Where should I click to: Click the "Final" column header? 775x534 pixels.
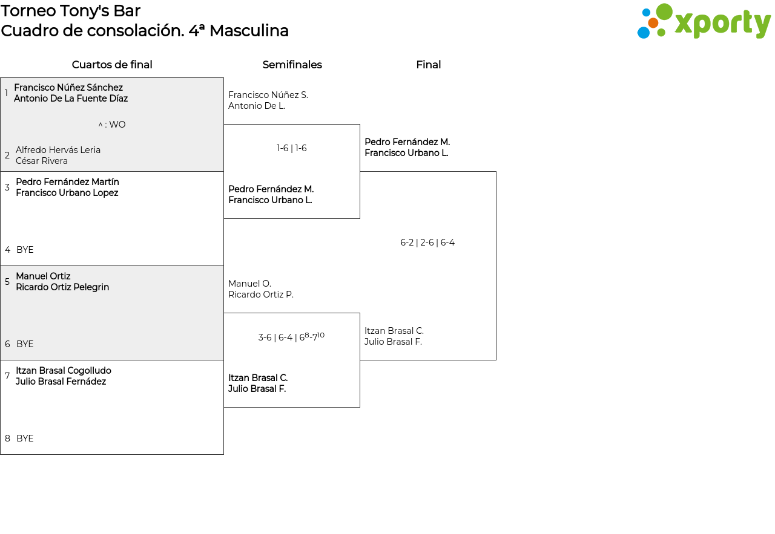coord(428,65)
